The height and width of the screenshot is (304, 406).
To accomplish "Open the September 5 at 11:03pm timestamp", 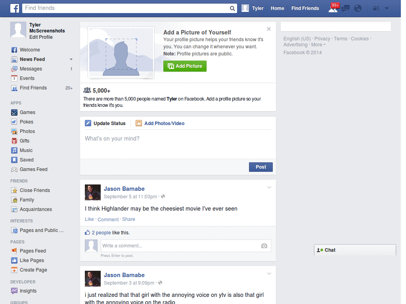I will [x=130, y=197].
